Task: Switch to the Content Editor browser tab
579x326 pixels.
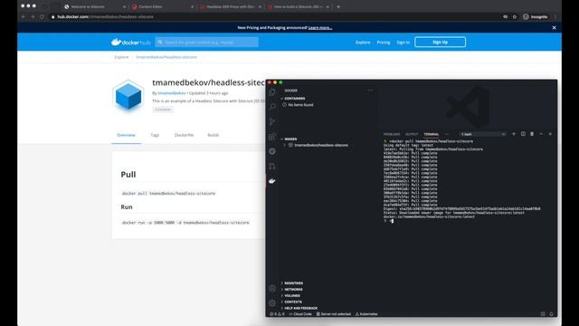Action: coord(163,6)
